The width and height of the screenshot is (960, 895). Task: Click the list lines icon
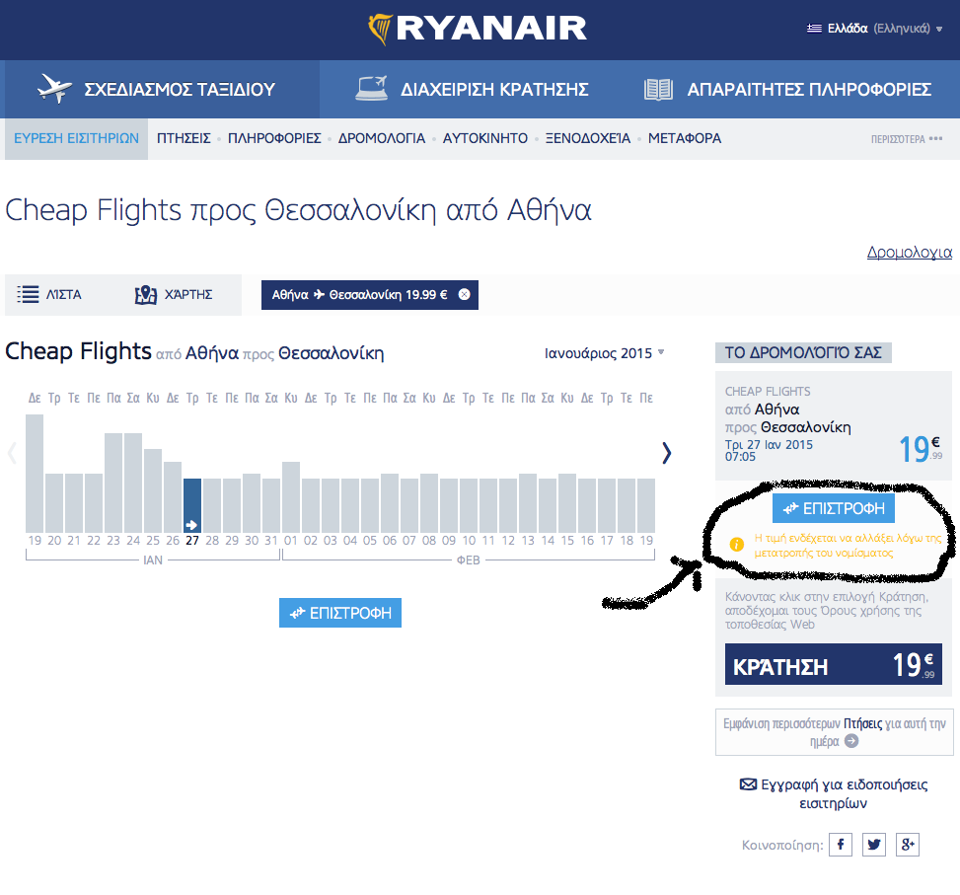click(x=28, y=294)
